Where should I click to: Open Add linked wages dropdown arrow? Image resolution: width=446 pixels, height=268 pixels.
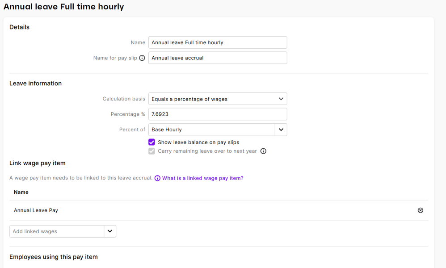[x=110, y=231]
